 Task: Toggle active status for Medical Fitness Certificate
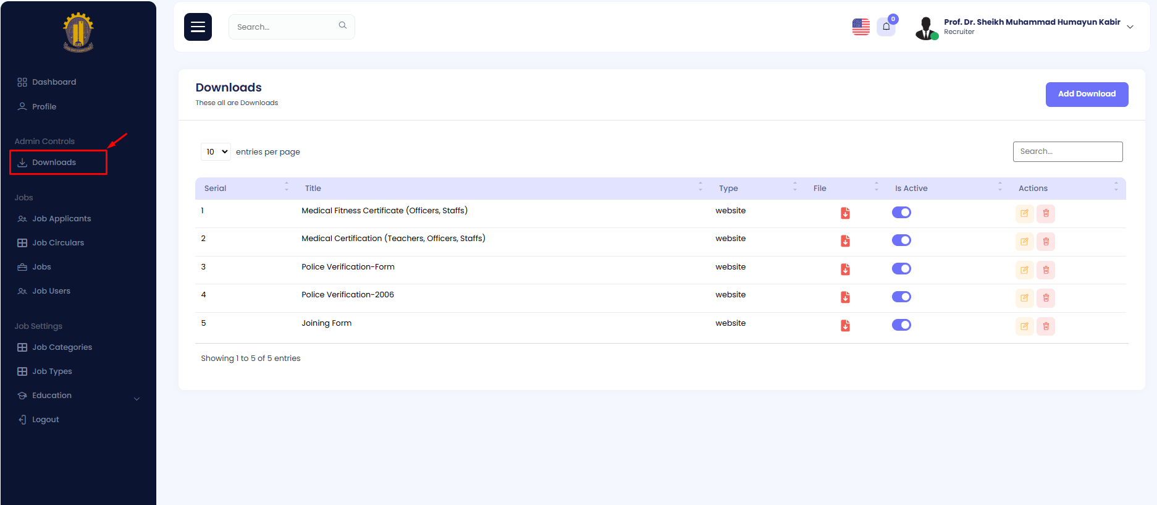[x=901, y=213]
